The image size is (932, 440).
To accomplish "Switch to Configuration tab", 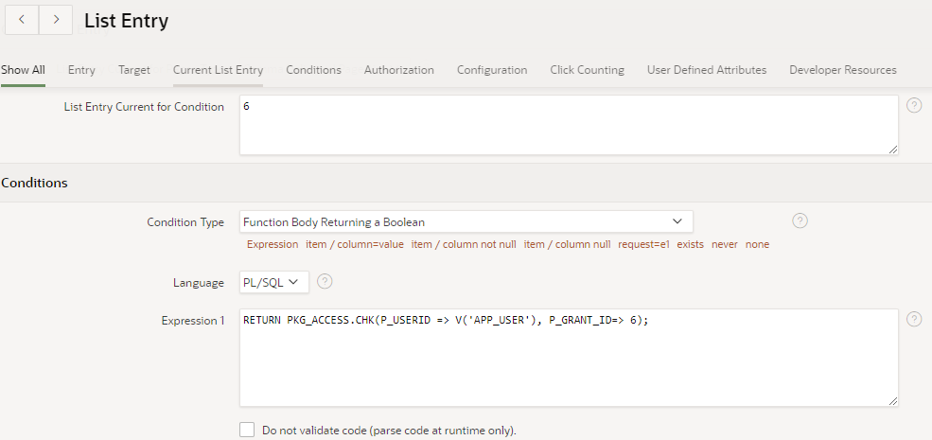I will click(492, 70).
